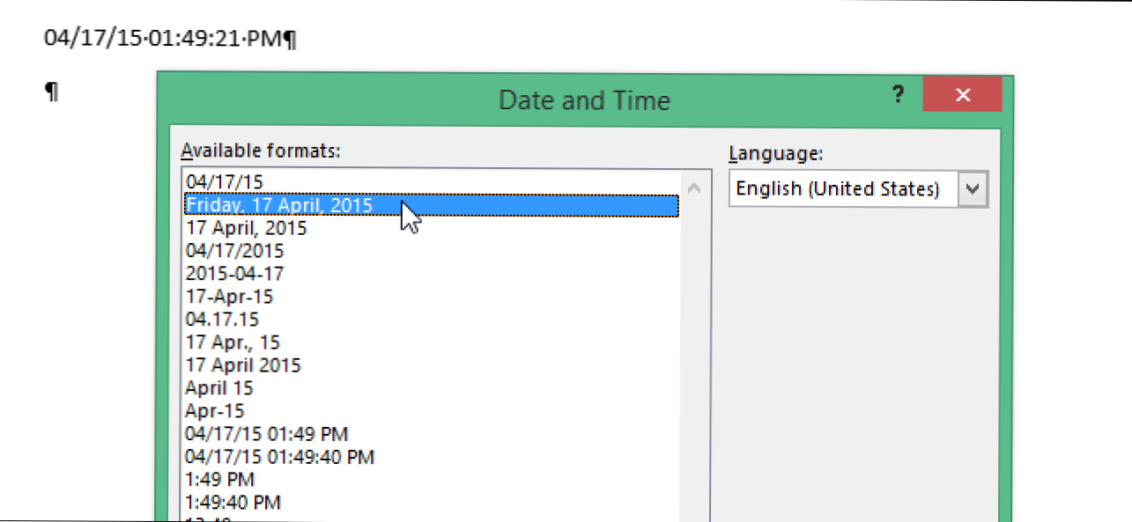This screenshot has height=522, width=1132.
Task: Select the 17 April 2015 format
Action: click(x=243, y=365)
